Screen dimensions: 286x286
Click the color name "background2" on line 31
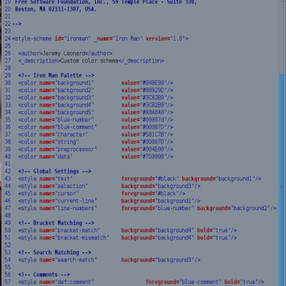[x=66, y=90]
